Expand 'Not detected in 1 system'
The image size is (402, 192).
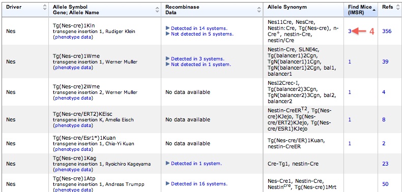tap(198, 65)
